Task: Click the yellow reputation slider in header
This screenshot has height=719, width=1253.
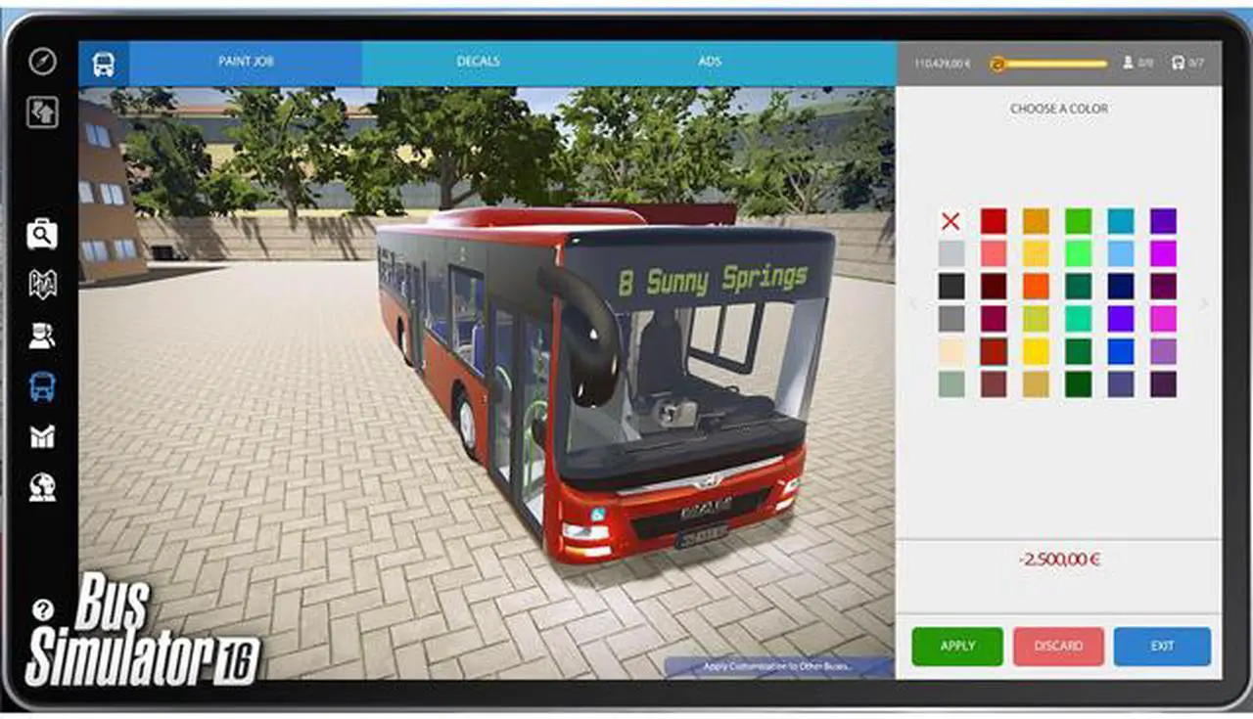Action: tap(1047, 64)
